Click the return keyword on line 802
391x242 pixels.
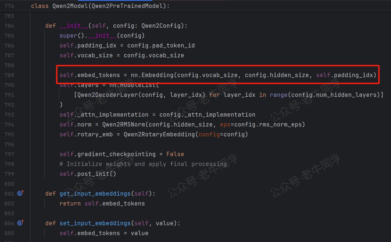click(70, 204)
